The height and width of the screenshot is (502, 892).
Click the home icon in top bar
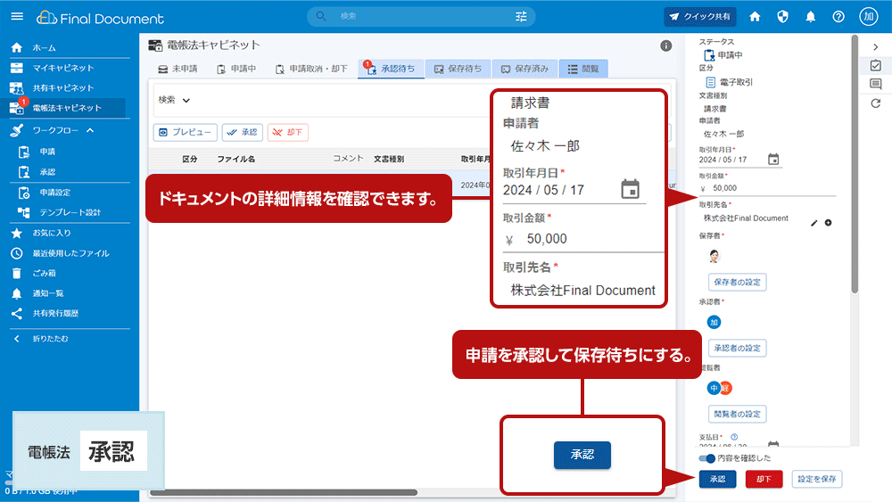pos(755,17)
